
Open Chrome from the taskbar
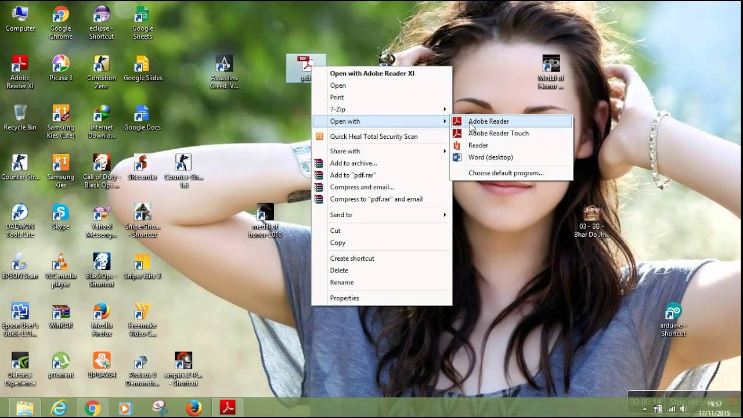[92, 408]
